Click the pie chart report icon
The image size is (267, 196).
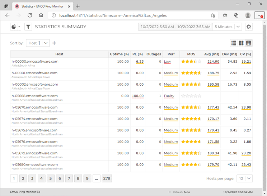coord(14,27)
